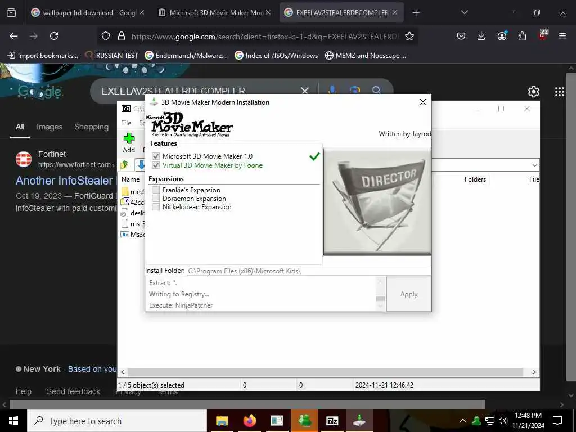Image resolution: width=576 pixels, height=432 pixels.
Task: Clear the Google search box
Action: [x=304, y=91]
